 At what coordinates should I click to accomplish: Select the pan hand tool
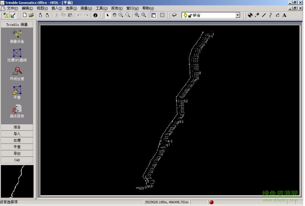tap(114, 15)
